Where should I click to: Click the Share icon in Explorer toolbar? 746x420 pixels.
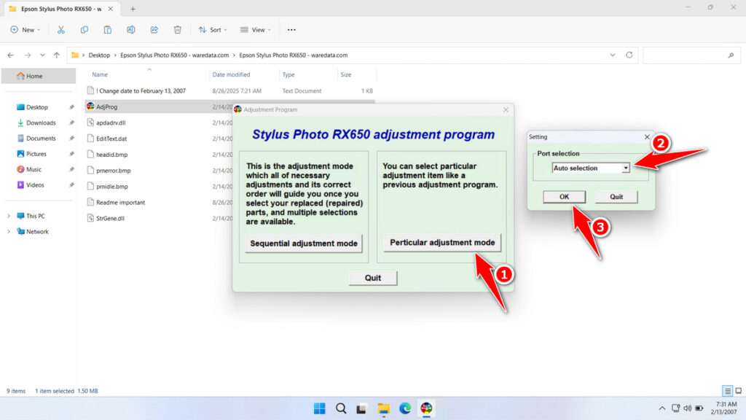pyautogui.click(x=154, y=29)
